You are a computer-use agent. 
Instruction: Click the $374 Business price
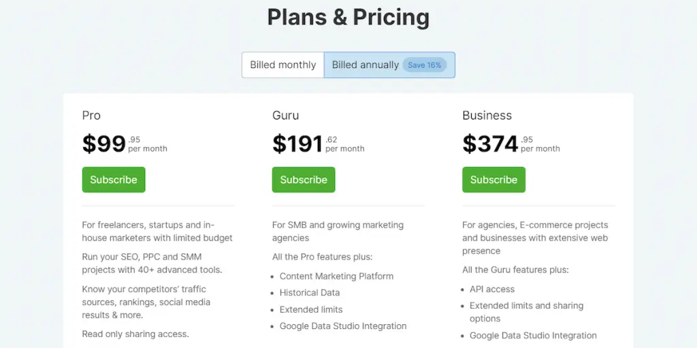[490, 144]
